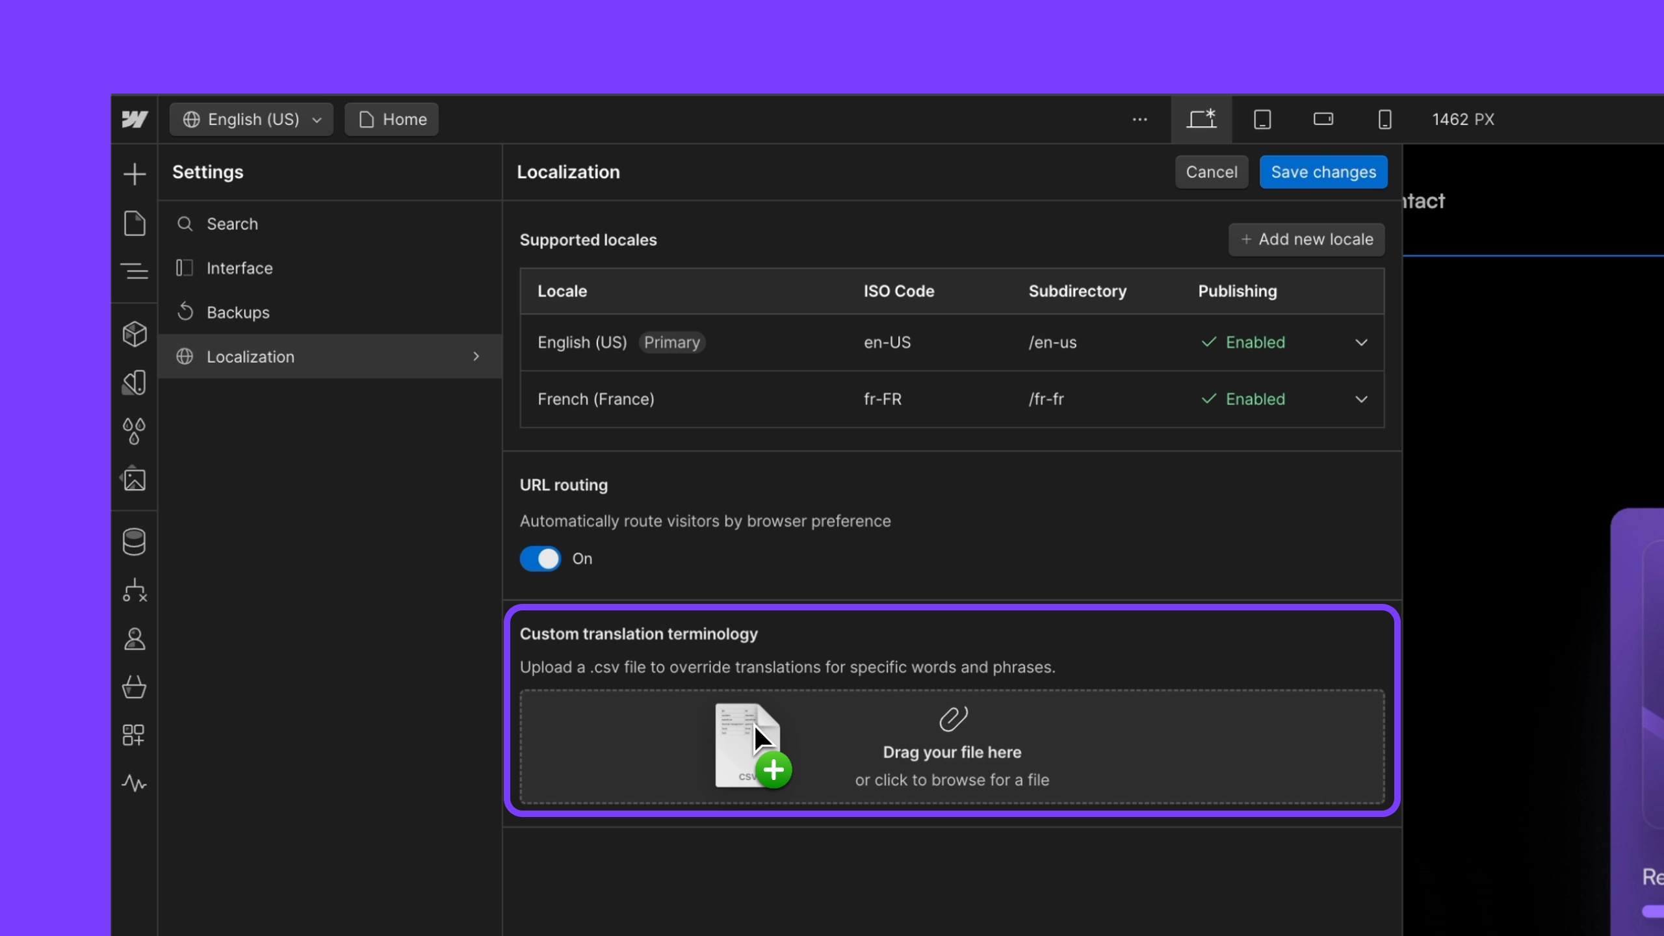Open the Assets image icon
This screenshot has width=1664, height=936.
pyautogui.click(x=135, y=480)
